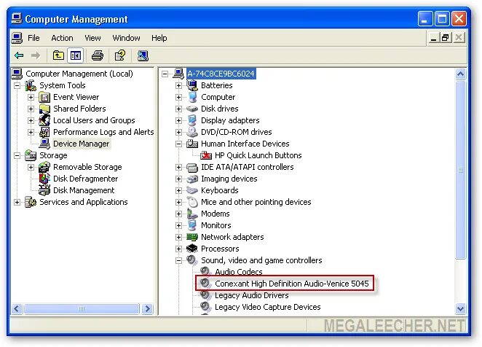Open the Help menu
Viewport: 482px width, 347px height.
coord(159,38)
